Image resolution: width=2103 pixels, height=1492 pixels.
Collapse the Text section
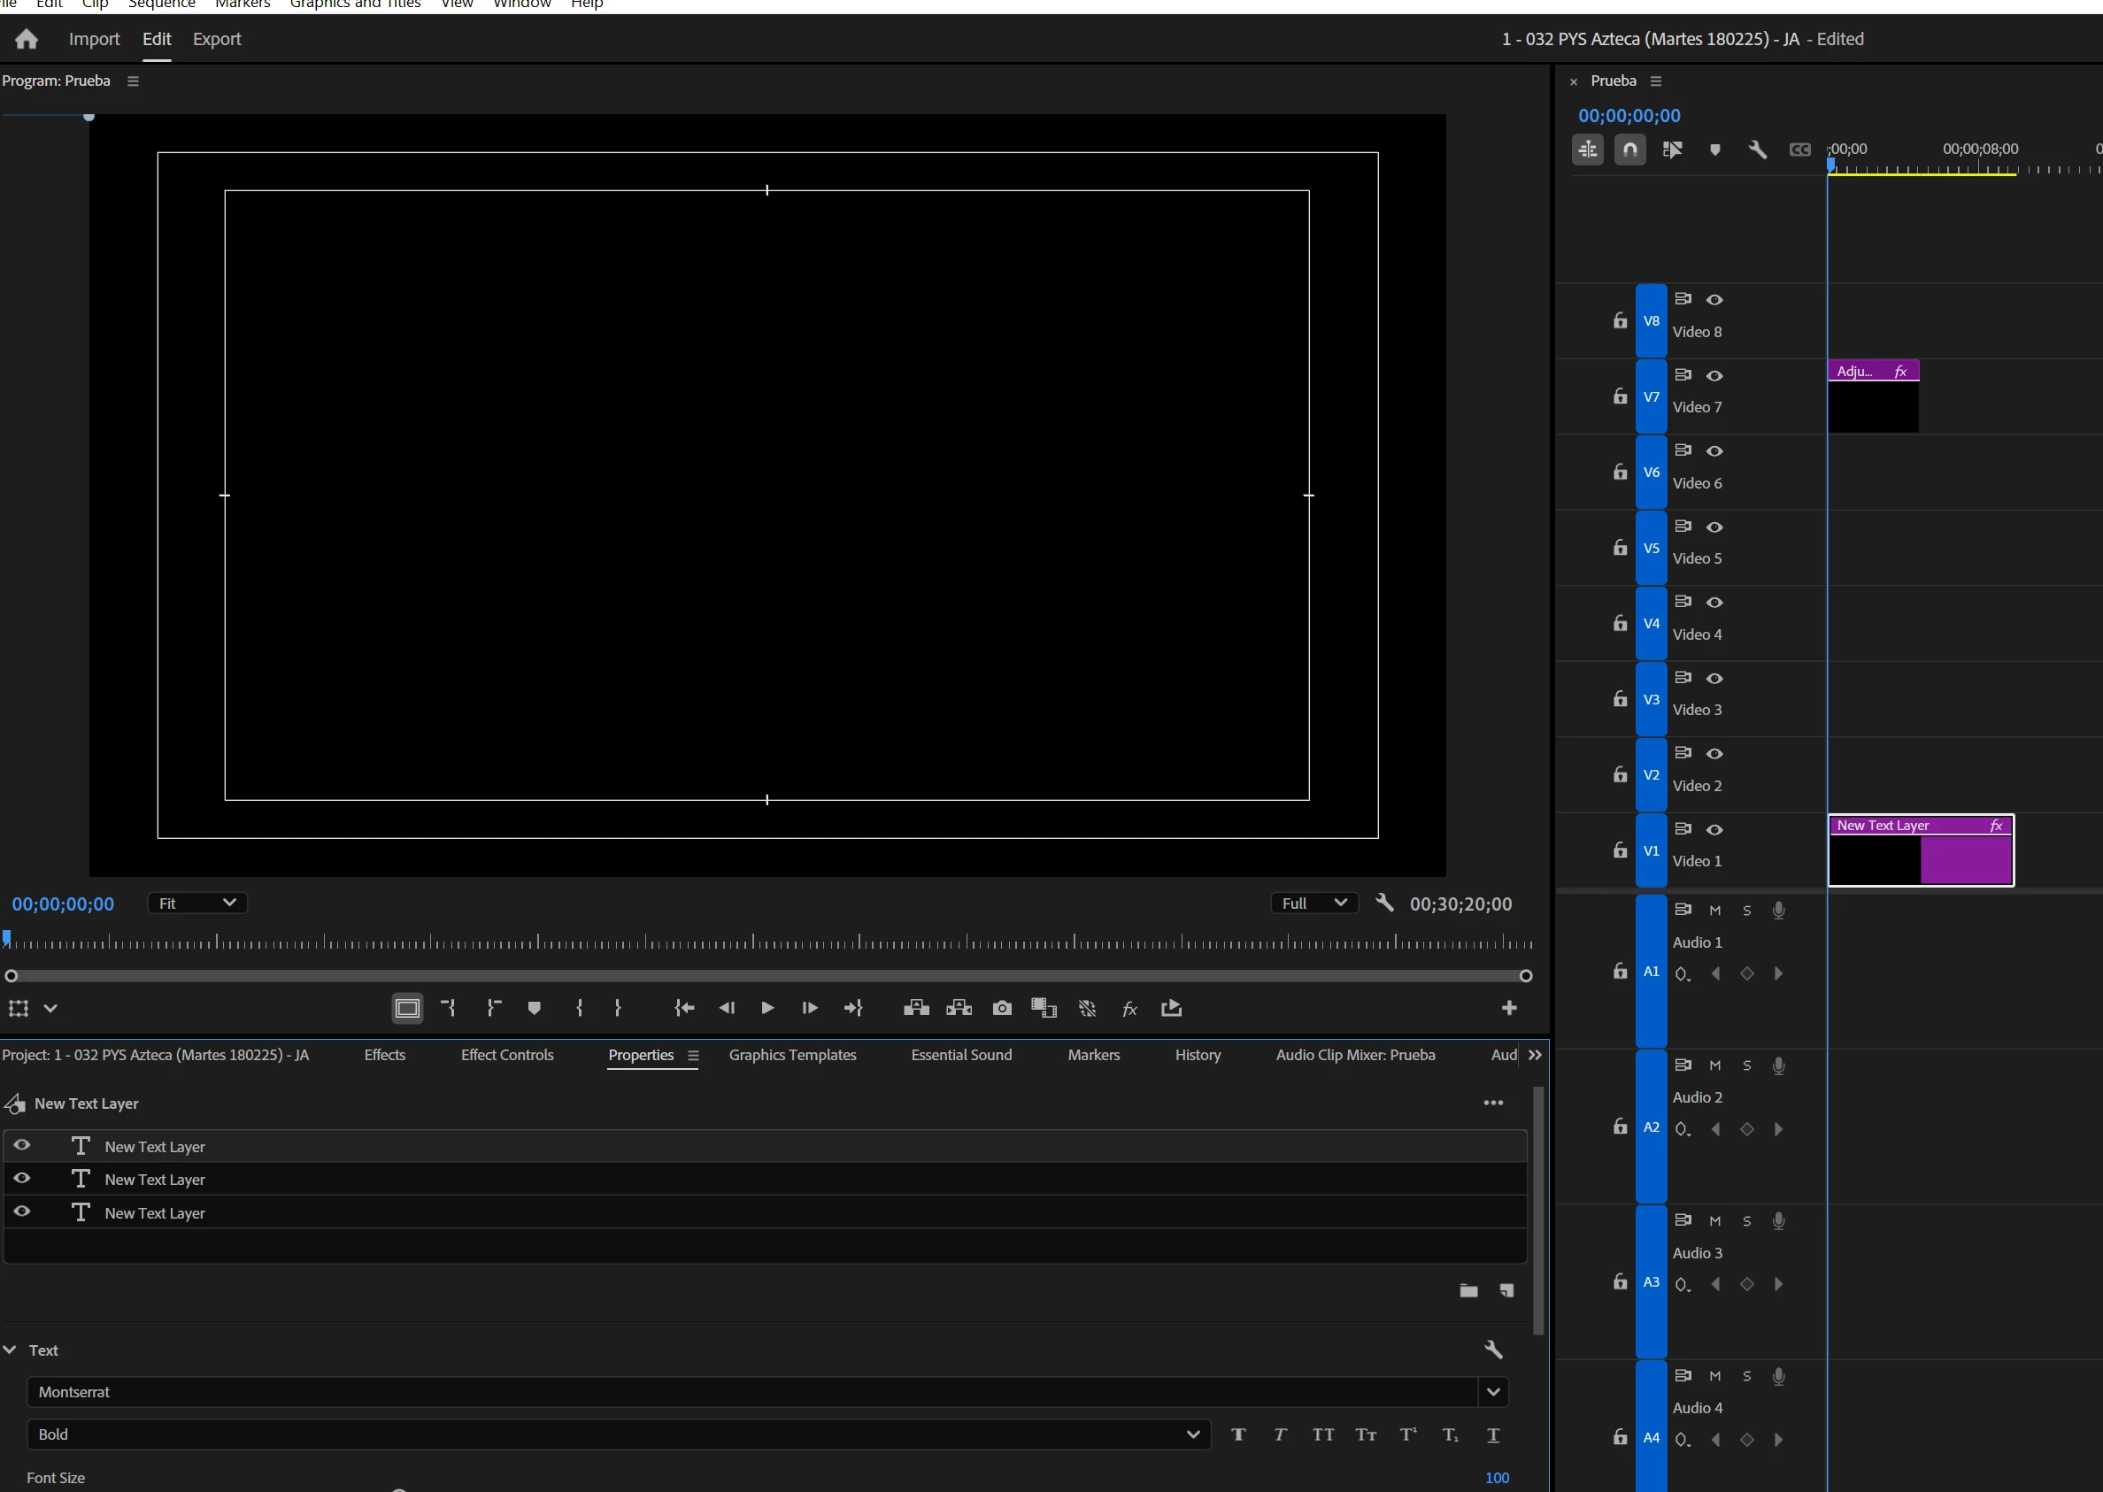(10, 1350)
